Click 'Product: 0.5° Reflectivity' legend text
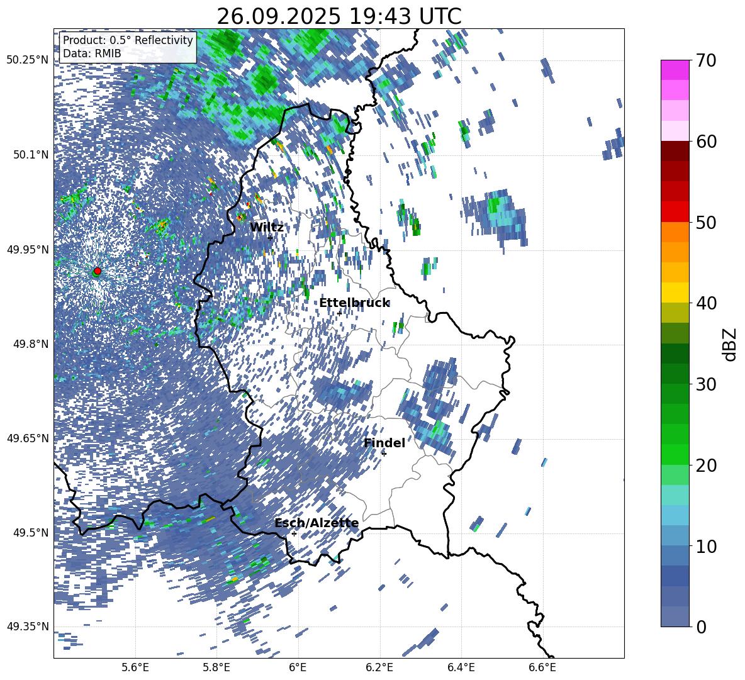The height and width of the screenshot is (680, 745). pyautogui.click(x=128, y=40)
